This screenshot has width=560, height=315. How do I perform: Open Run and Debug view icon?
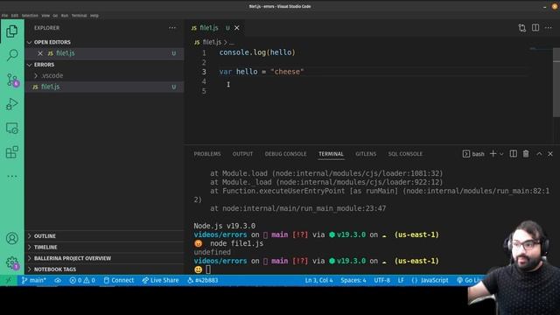coord(11,104)
